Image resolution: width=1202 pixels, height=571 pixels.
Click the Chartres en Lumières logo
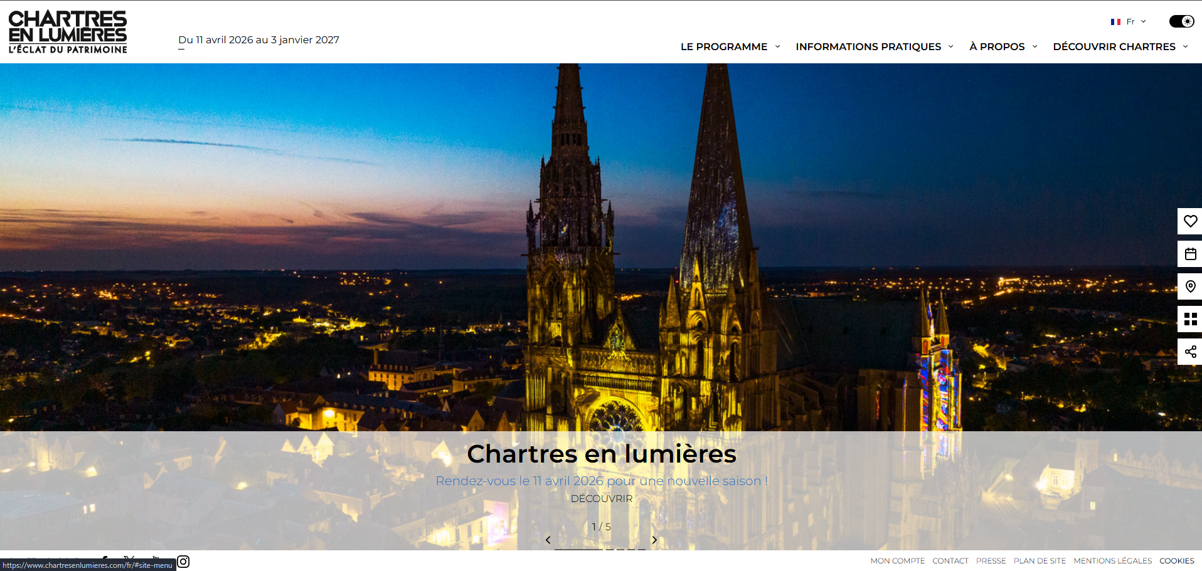pos(68,32)
